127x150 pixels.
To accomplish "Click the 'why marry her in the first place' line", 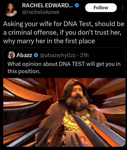I will click(49, 41).
